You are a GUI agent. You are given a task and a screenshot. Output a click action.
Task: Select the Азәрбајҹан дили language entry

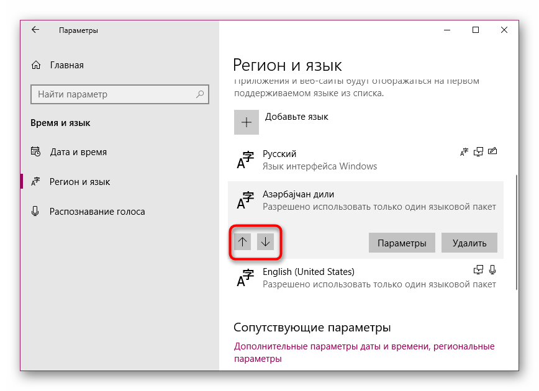coord(366,200)
